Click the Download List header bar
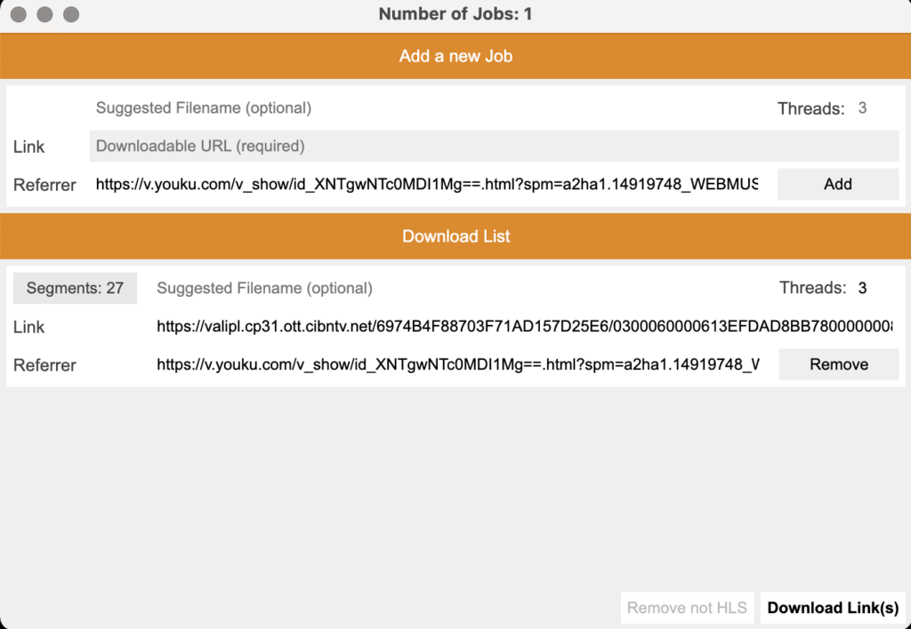The width and height of the screenshot is (911, 629). [455, 236]
